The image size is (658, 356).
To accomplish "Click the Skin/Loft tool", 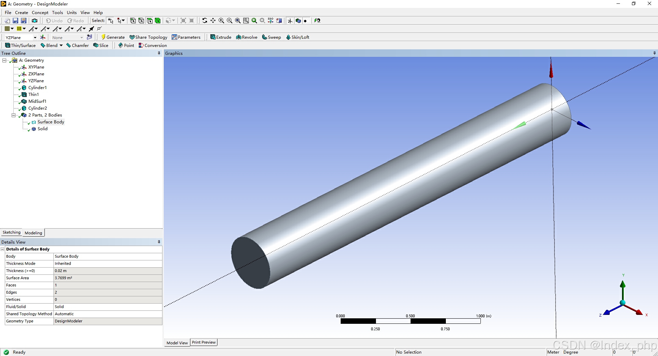I will [297, 37].
